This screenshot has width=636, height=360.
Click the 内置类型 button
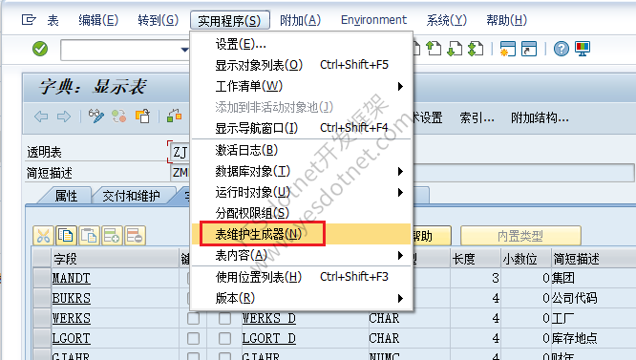click(520, 236)
